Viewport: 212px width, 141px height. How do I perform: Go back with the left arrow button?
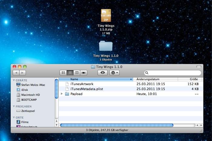click(x=16, y=73)
